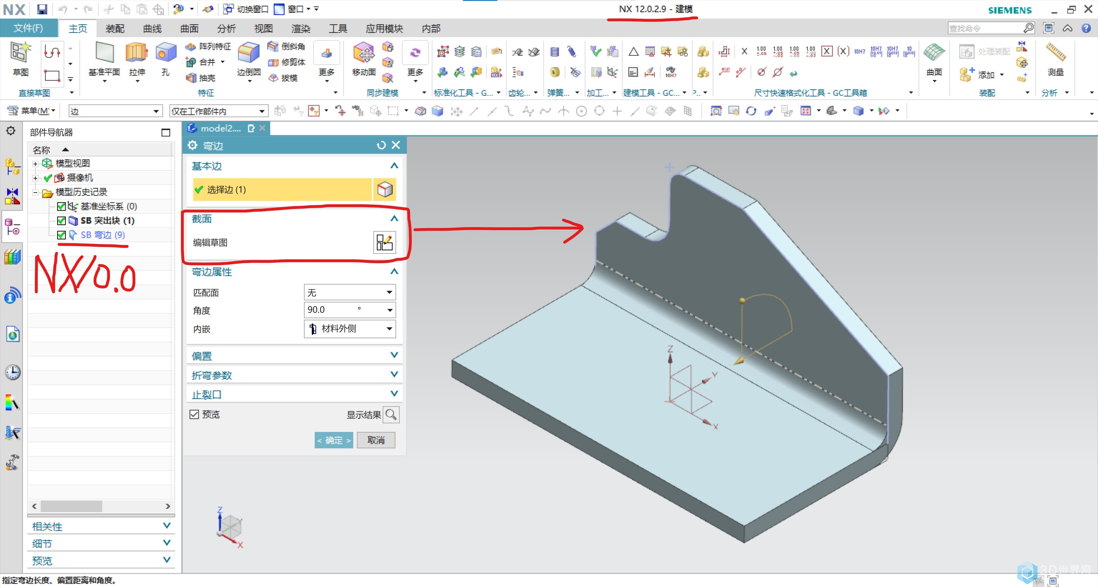1098x588 pixels.
Task: Select the Draft (拔模) tool
Action: click(283, 78)
